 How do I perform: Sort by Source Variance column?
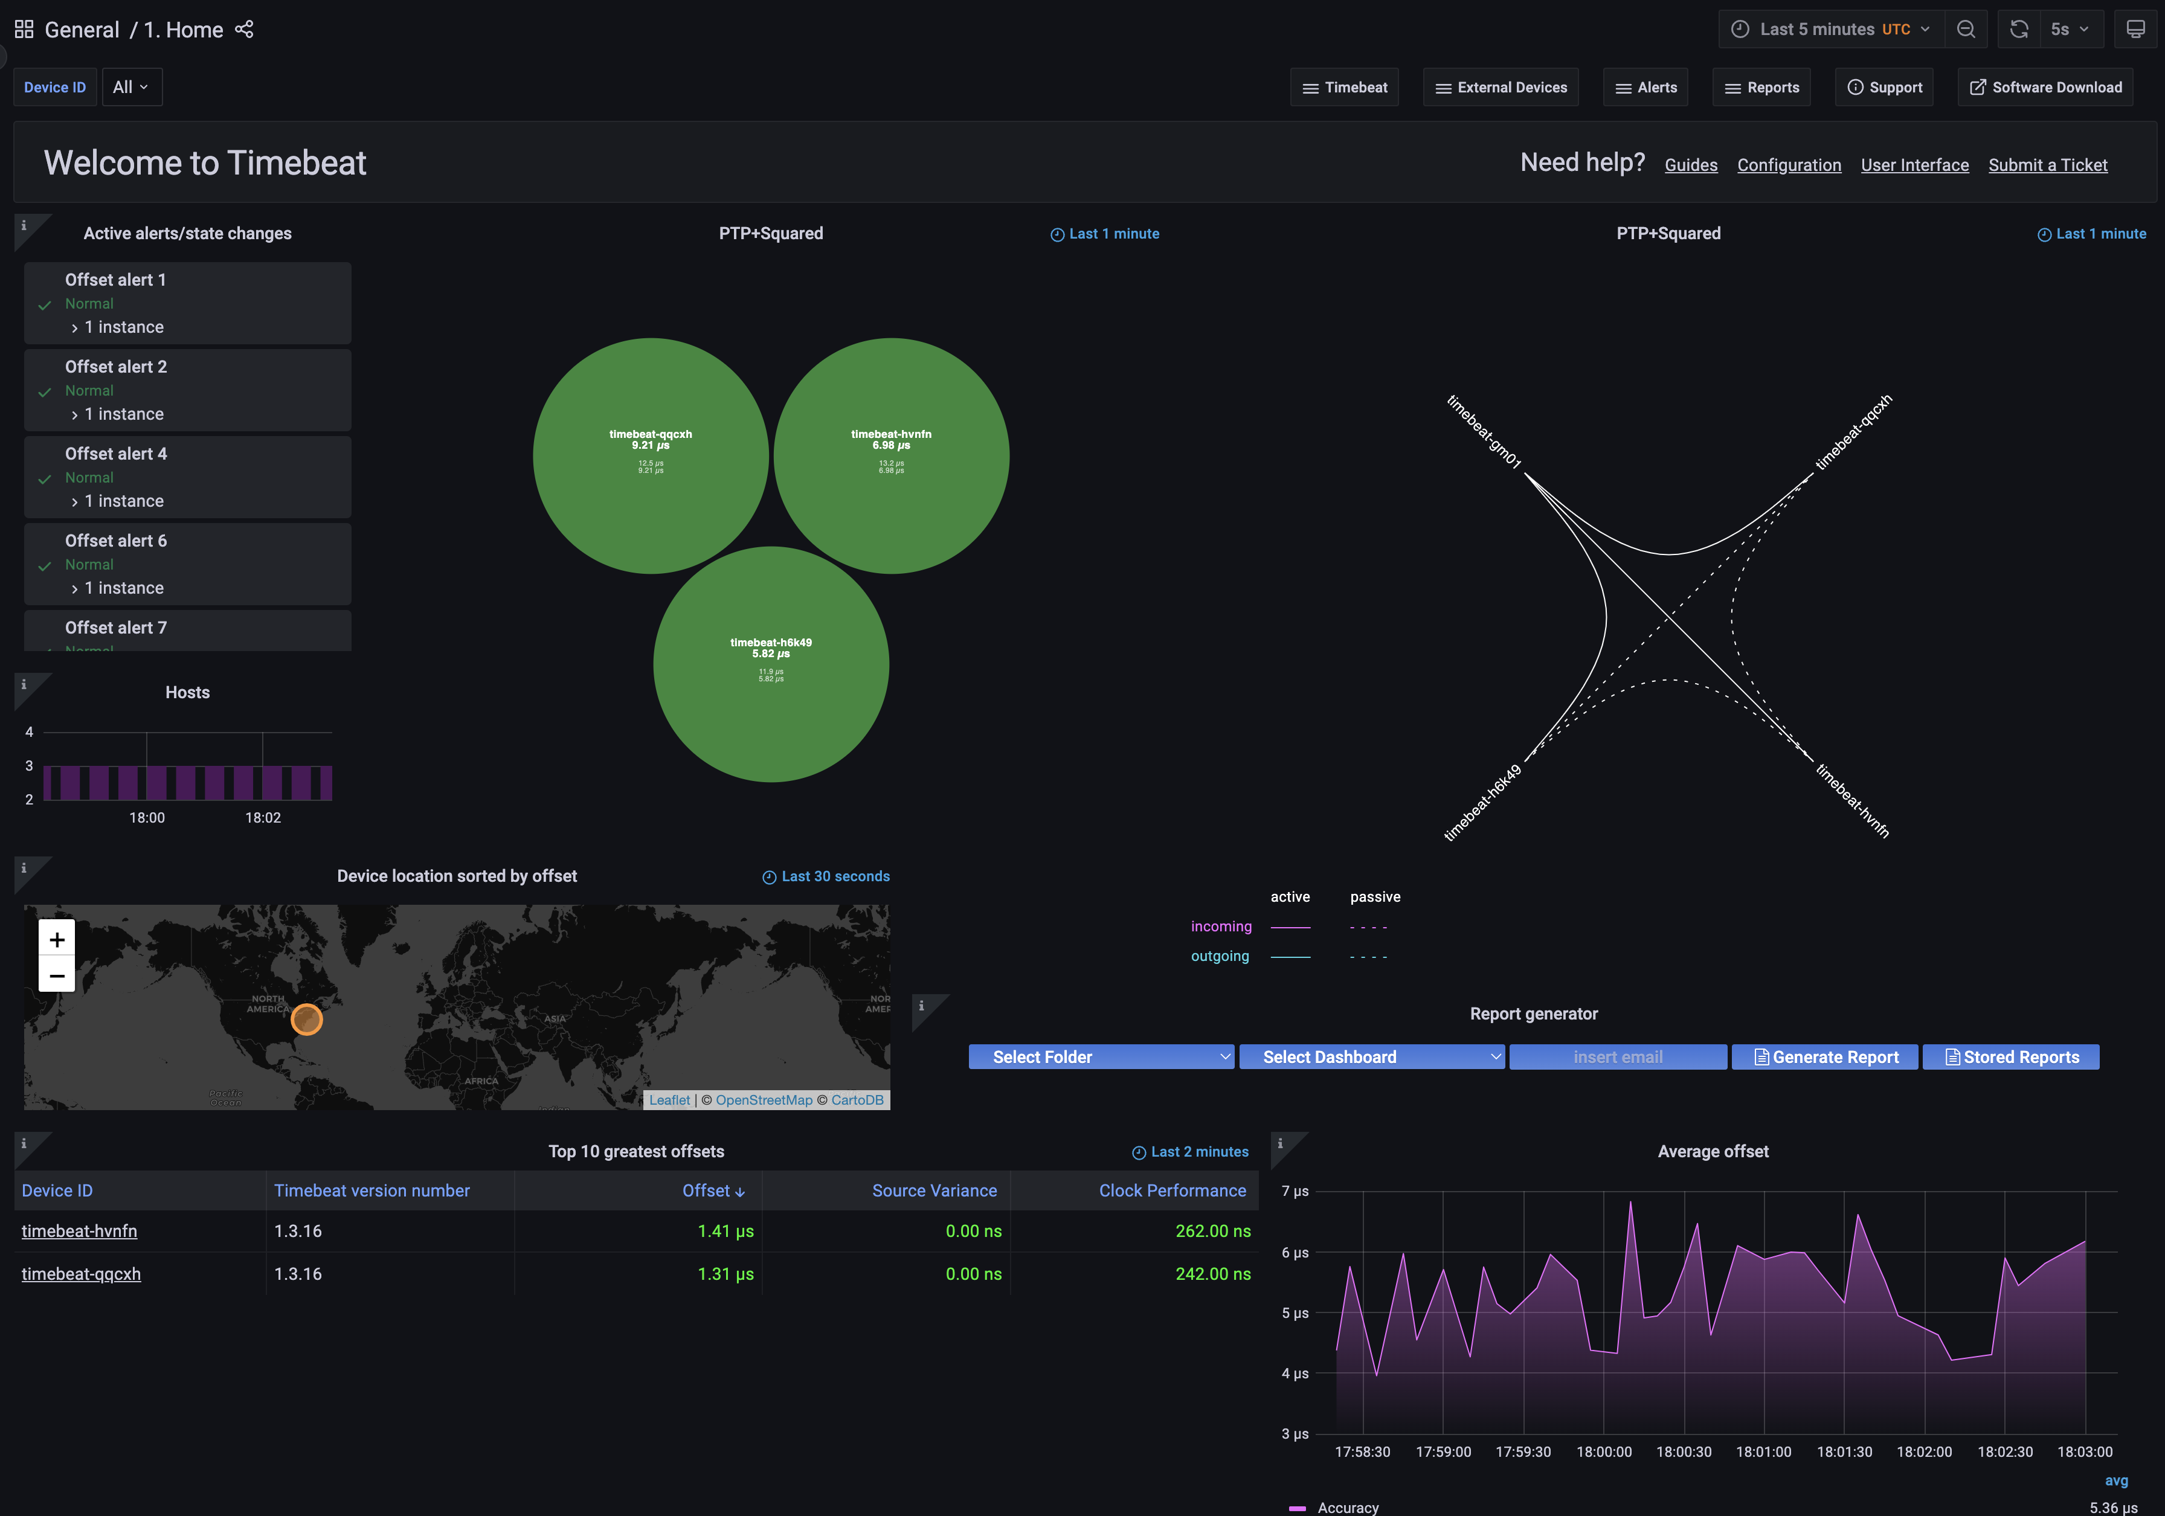(x=935, y=1190)
